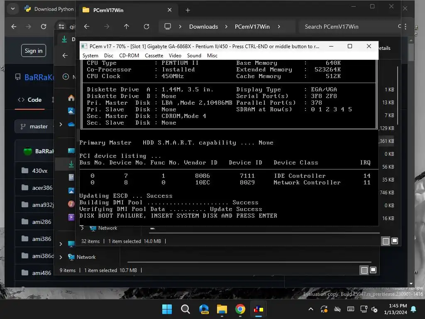Screen dimensions: 425x319
Task: Open the Windows Start menu
Action: [x=167, y=309]
